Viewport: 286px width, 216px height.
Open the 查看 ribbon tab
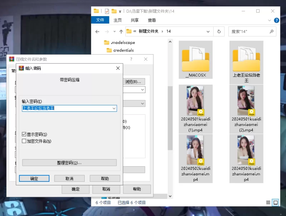(x=152, y=20)
